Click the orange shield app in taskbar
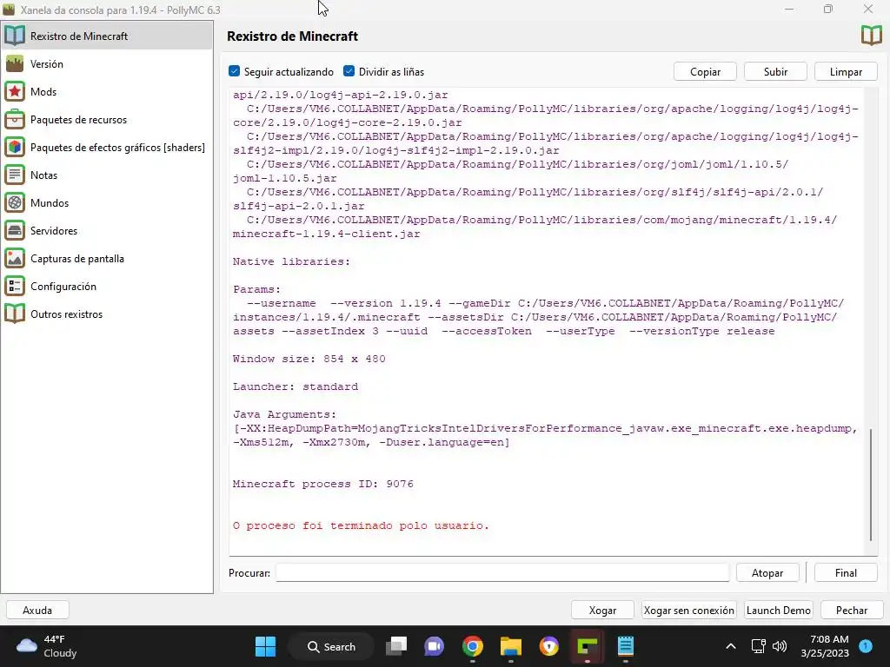 (x=549, y=646)
